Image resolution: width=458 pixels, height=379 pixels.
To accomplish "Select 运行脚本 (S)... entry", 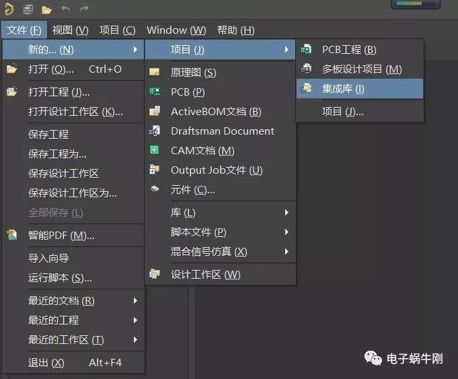I will click(73, 278).
